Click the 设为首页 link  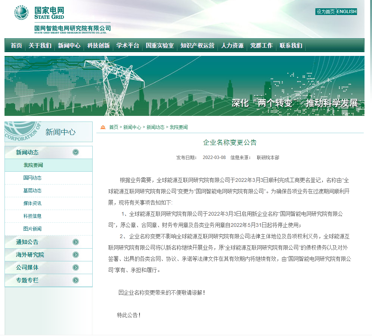tap(325, 11)
